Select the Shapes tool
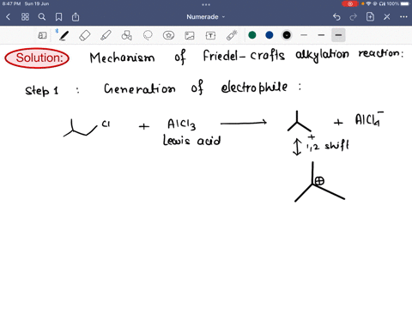The image size is (412, 309). [x=126, y=35]
